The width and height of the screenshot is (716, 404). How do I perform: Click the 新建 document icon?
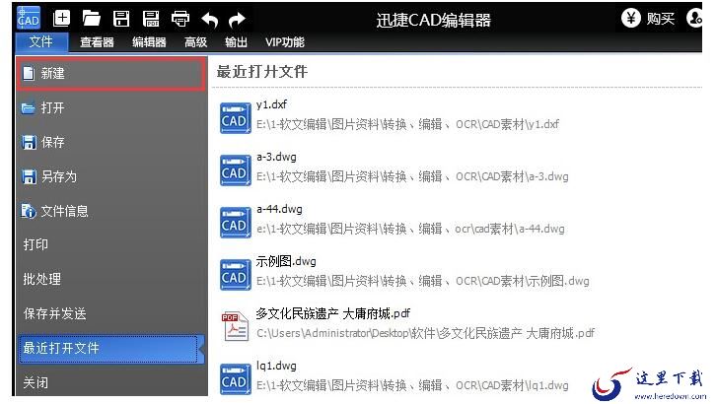(x=29, y=74)
